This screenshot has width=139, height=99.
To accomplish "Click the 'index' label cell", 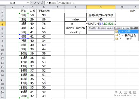I will (x=76, y=19).
